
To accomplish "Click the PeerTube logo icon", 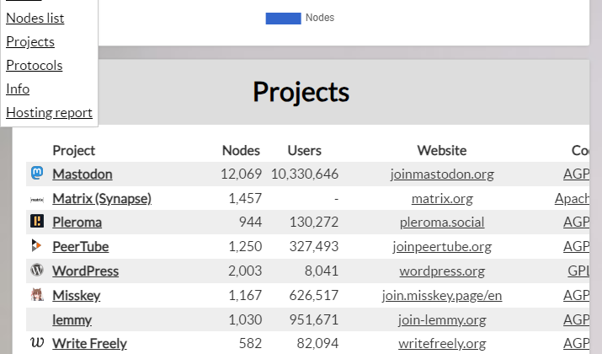I will (36, 245).
